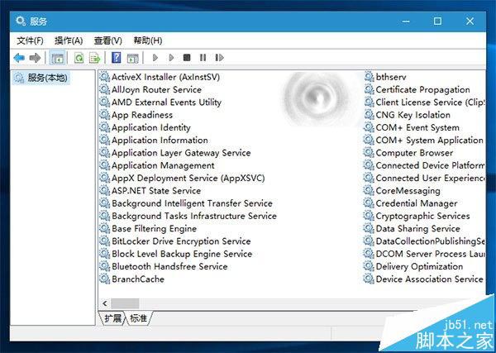Click gear icon beside App Readiness
The image size is (496, 353).
coord(104,115)
